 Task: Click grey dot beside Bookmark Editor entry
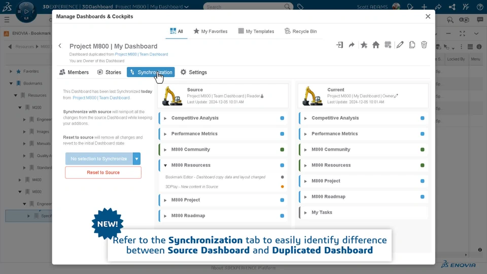click(283, 177)
